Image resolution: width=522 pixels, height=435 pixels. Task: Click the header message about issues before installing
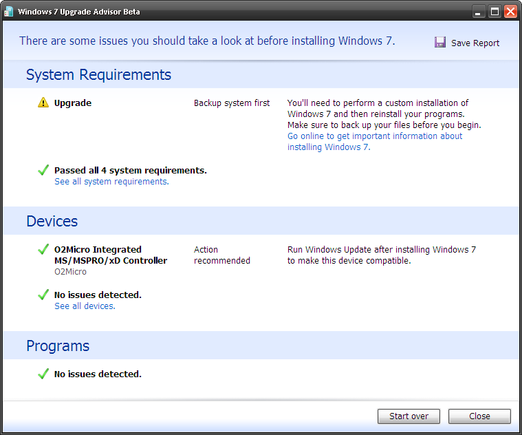[x=207, y=41]
